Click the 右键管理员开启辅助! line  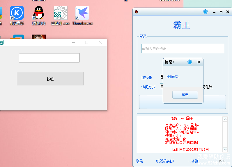(182, 143)
